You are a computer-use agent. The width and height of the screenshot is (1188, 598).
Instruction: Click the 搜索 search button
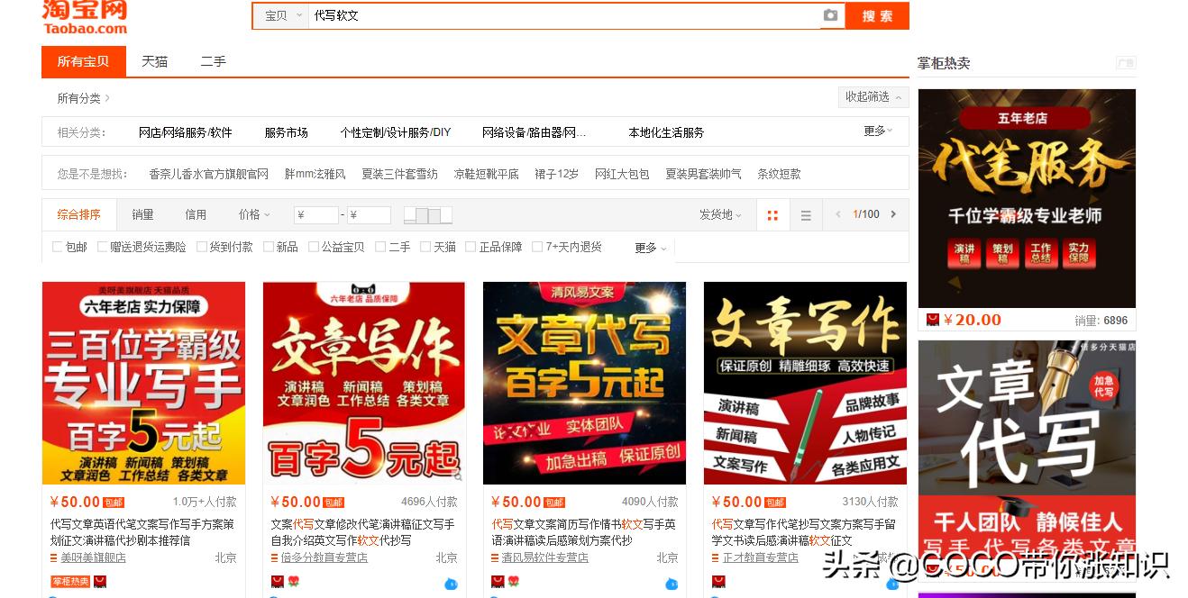[x=877, y=15]
